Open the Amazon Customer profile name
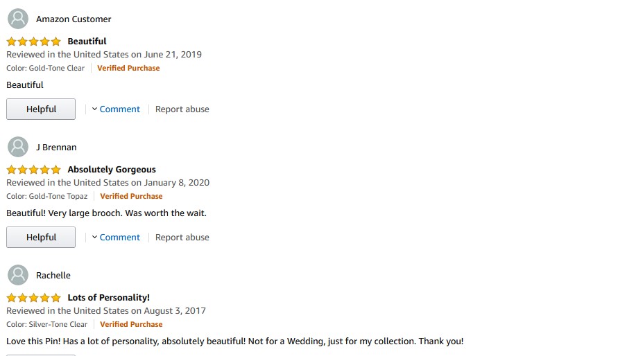The image size is (643, 356). (x=74, y=19)
